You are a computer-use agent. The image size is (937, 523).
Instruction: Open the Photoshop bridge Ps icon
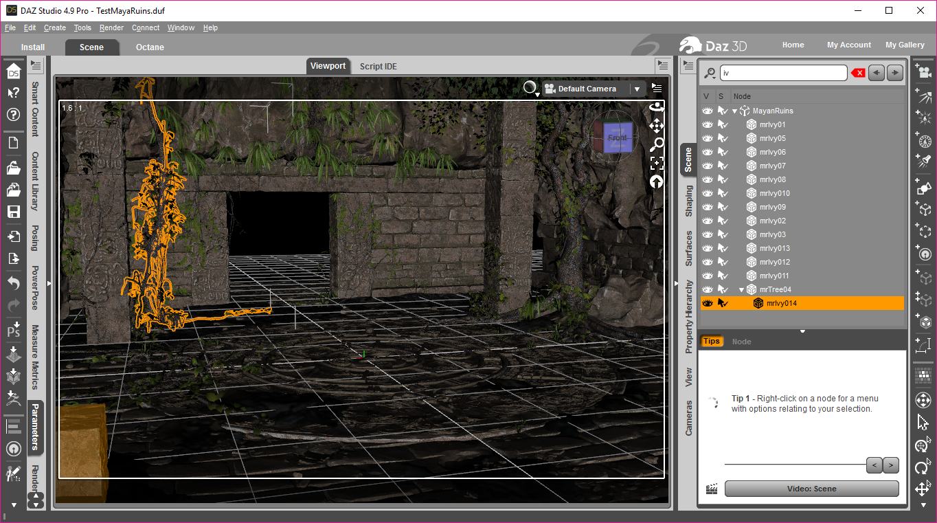click(x=13, y=331)
